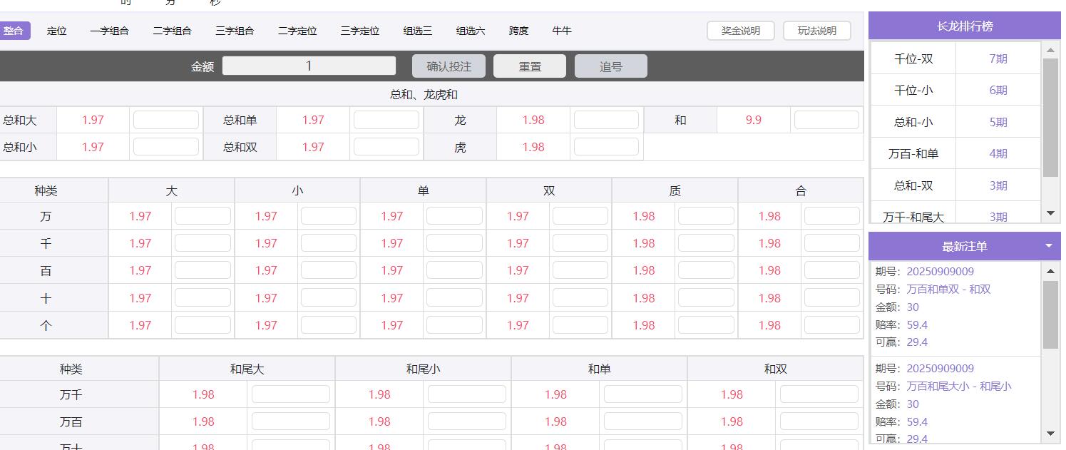Select the 三字定位 play type

click(x=360, y=31)
